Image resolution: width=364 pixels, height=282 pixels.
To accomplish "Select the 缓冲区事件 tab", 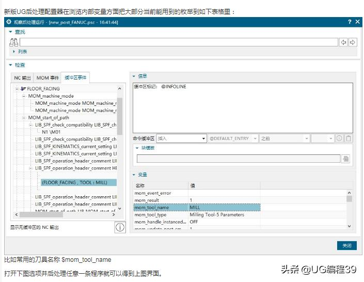I will (x=75, y=77).
